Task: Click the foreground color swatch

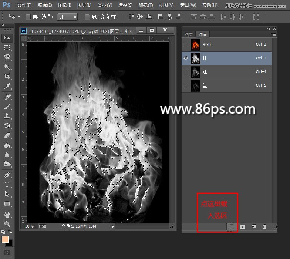Action: click(4, 239)
